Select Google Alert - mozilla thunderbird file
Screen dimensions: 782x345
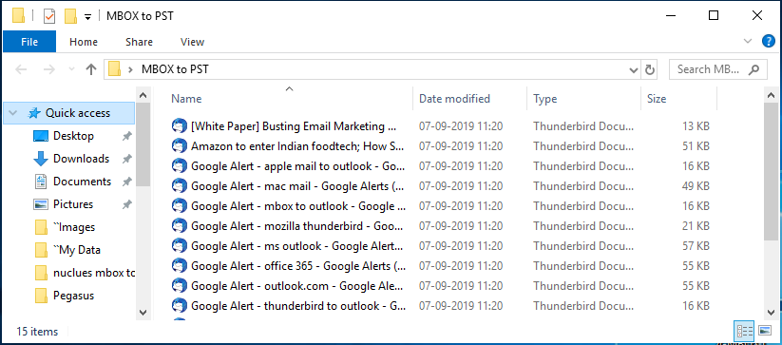point(297,226)
